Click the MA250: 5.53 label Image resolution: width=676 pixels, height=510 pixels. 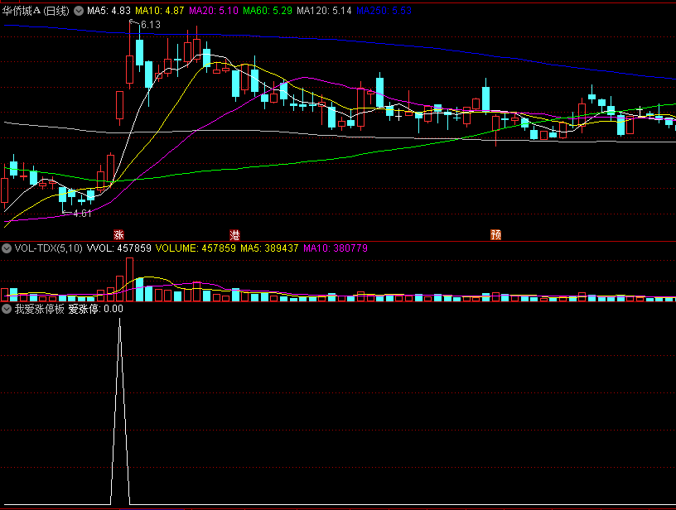[384, 11]
